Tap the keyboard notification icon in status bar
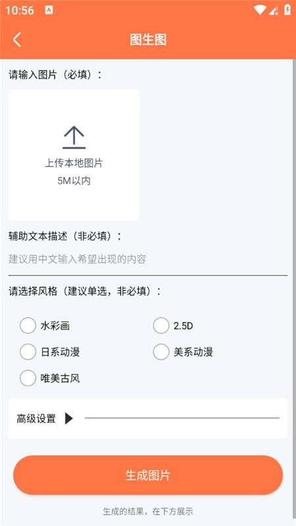 (x=49, y=11)
